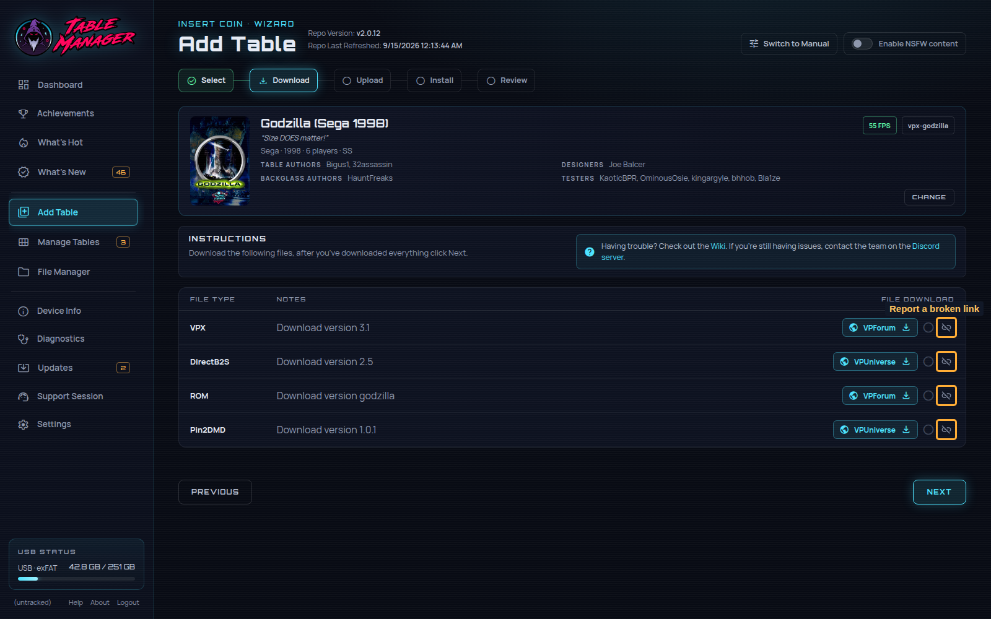This screenshot has height=619, width=991.
Task: Download the VPX file from VPForum
Action: (880, 327)
